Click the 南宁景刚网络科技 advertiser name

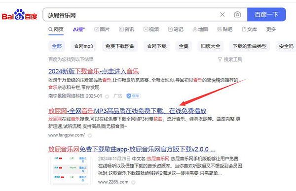coord(66,96)
